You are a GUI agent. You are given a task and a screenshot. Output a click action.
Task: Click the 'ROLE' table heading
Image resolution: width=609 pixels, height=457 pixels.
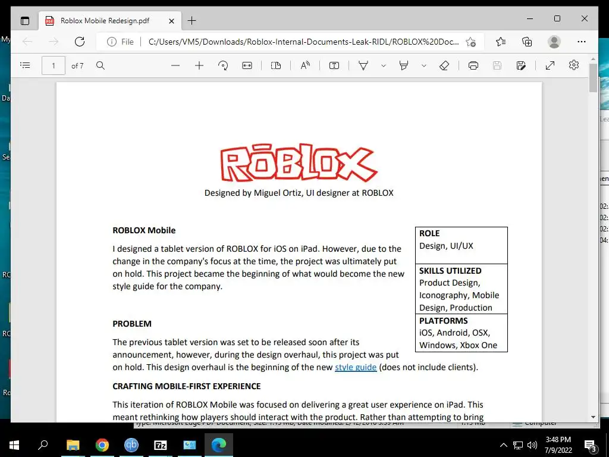pos(429,233)
